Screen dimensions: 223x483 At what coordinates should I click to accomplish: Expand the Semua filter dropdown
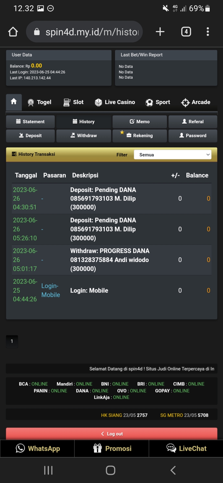pyautogui.click(x=173, y=154)
